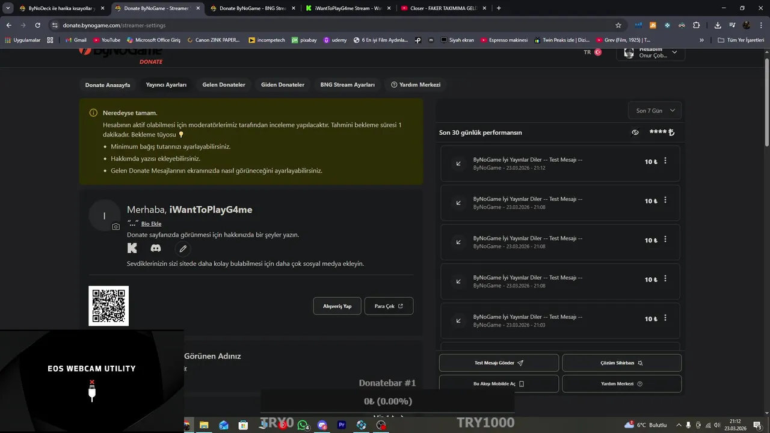Screen dimensions: 770x433
Task: Switch to the Closer - FAKER browser tab
Action: pos(443,8)
